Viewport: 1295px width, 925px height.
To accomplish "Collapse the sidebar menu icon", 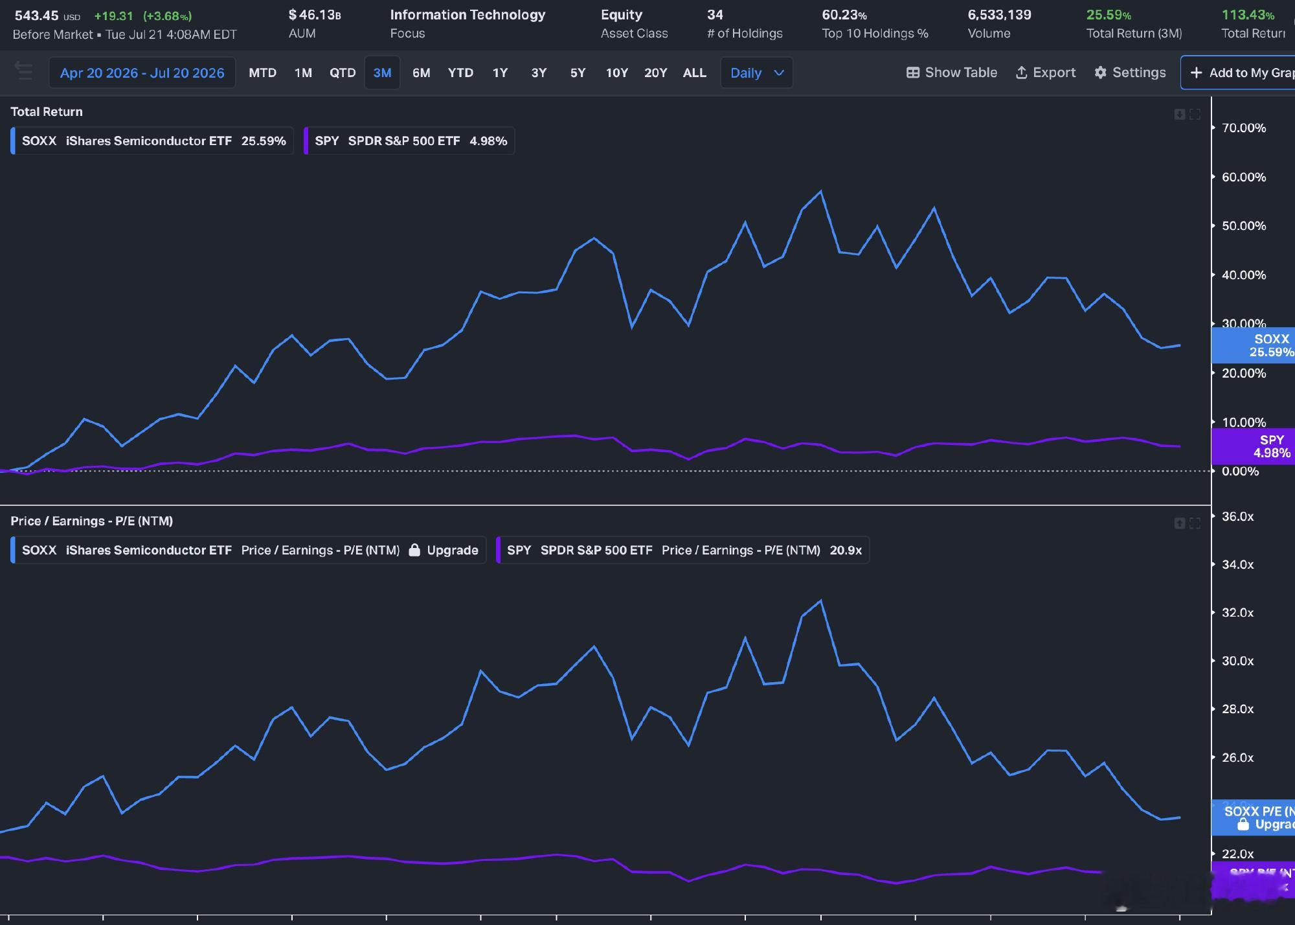I will (x=23, y=71).
